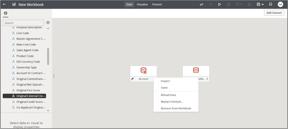This screenshot has width=288, height=129.
Task: Click the text type icon of Product Code
Action: 13,56
